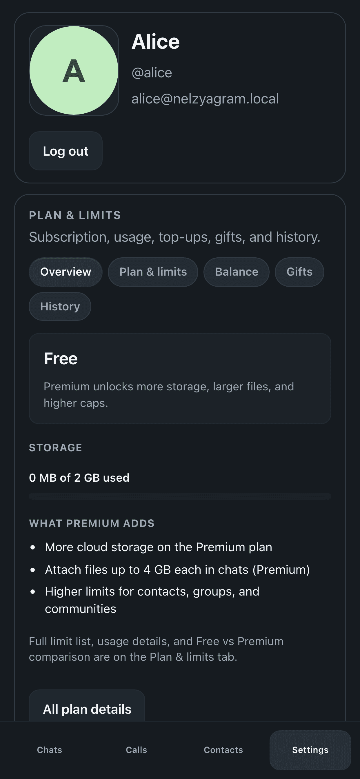Go to Contacts in bottom navigation
The width and height of the screenshot is (360, 779).
tap(223, 750)
